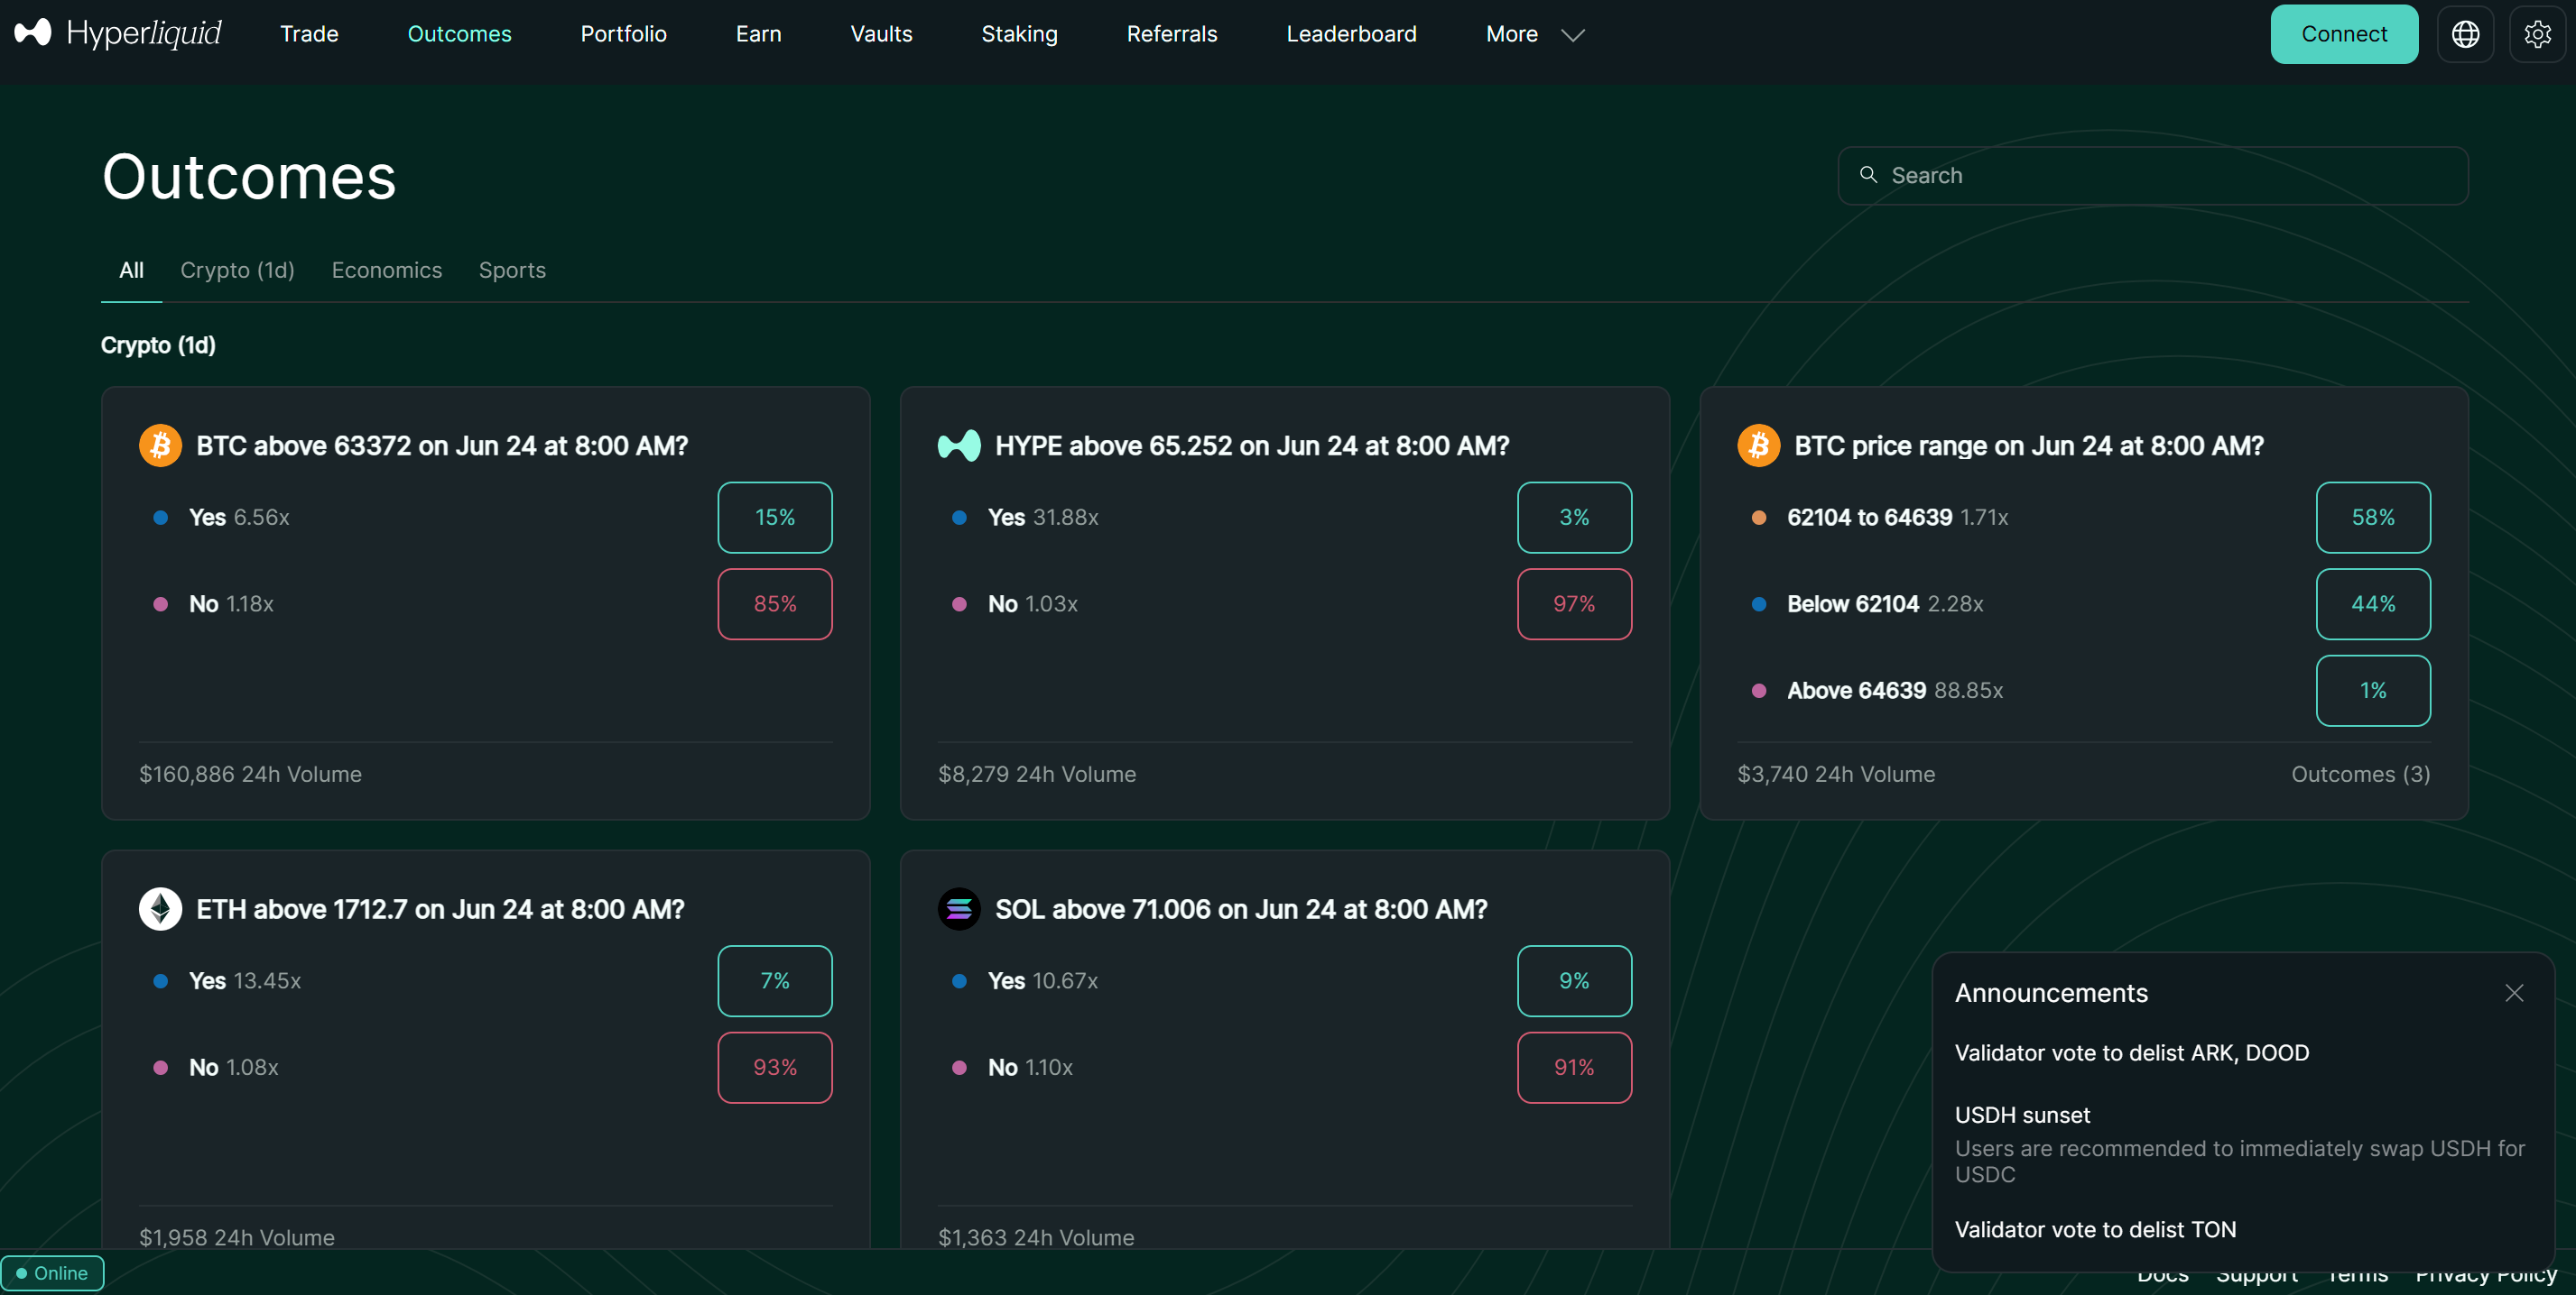Select 1% for Above 64639

click(x=2373, y=691)
